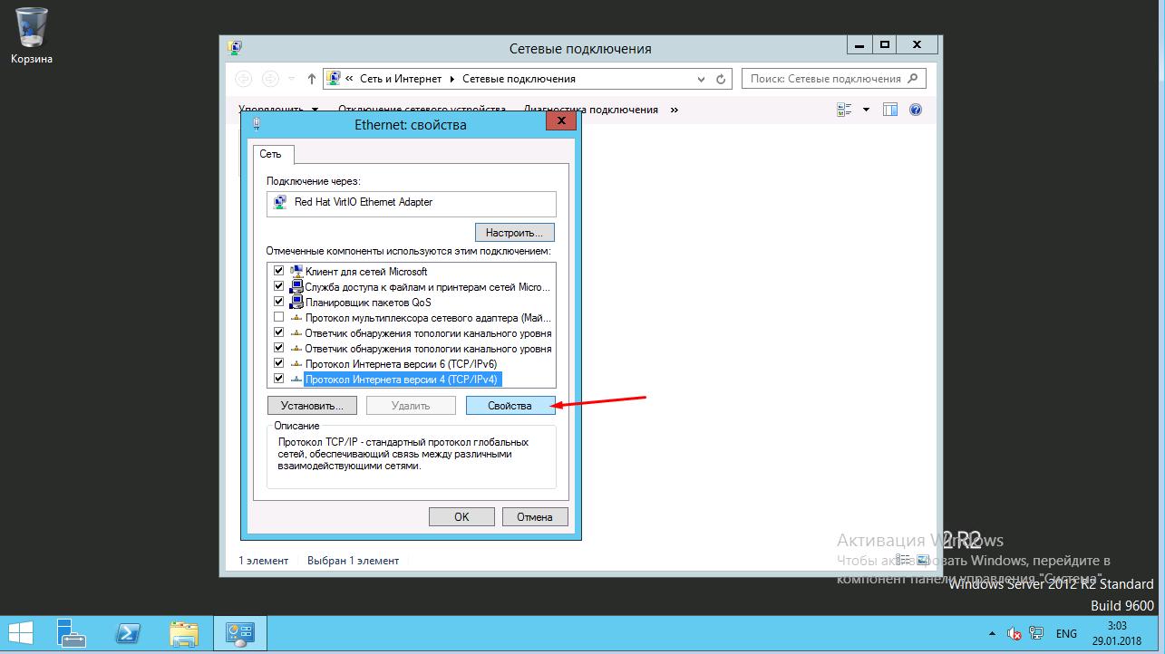Expand hidden tray icons arrow
The width and height of the screenshot is (1165, 654).
992,634
